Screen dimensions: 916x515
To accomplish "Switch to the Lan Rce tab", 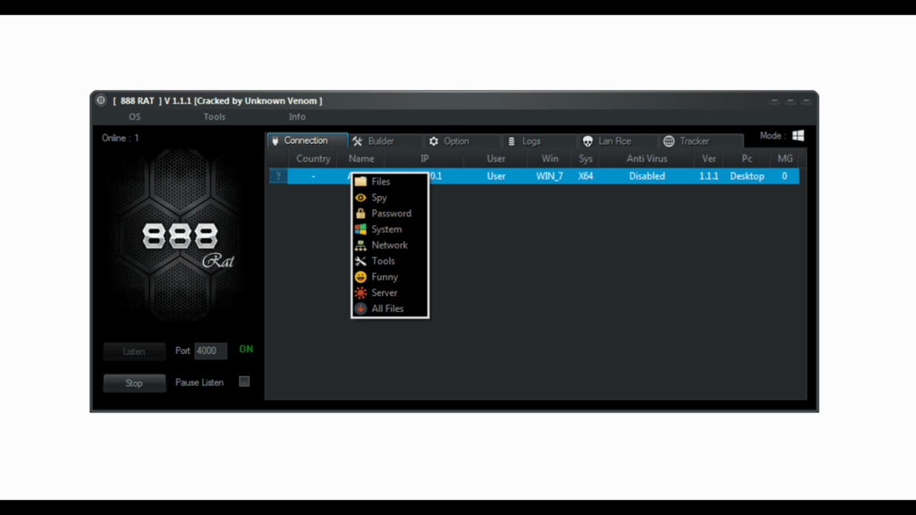I will tap(617, 141).
